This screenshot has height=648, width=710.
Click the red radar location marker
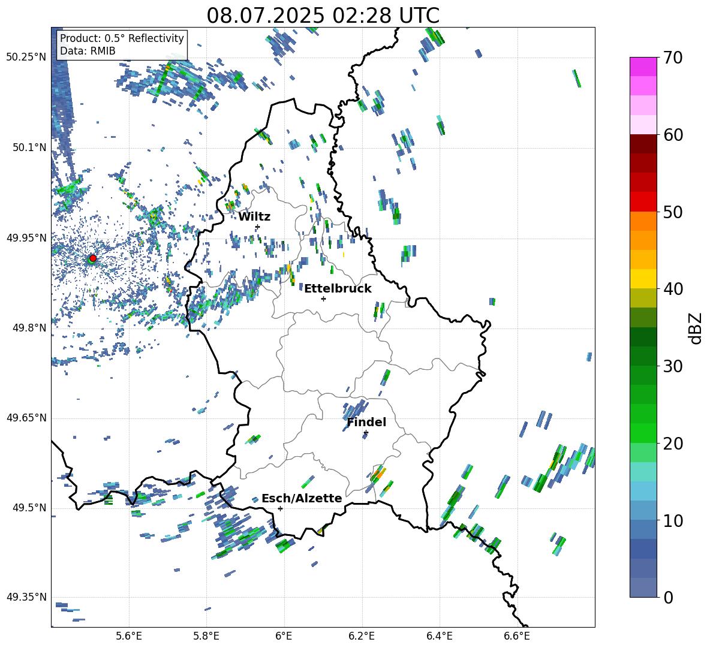coord(93,258)
